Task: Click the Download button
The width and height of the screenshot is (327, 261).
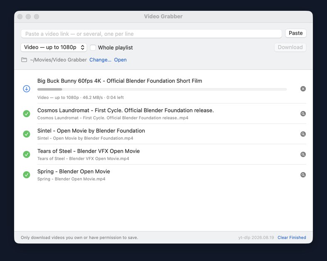Action: [290, 47]
